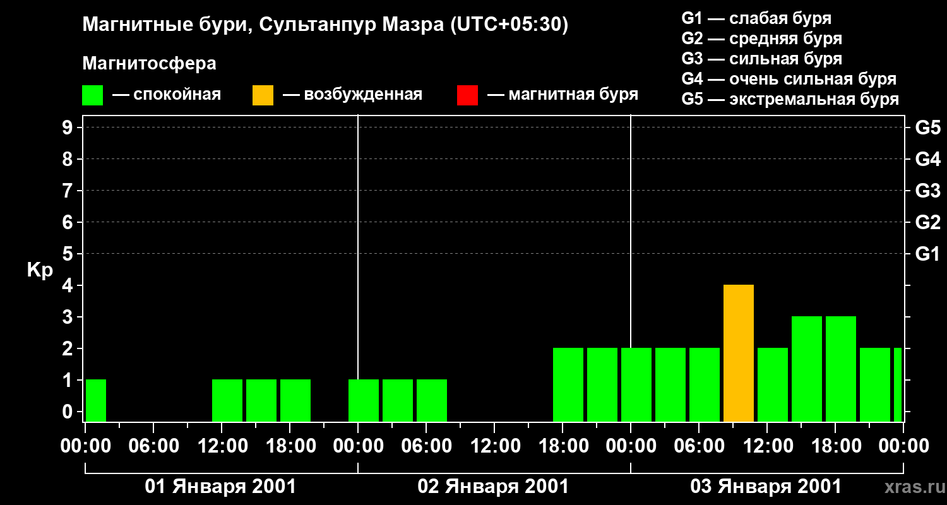947x505 pixels.
Task: Click the 'Kp' vertical axis label
Action: 40,270
